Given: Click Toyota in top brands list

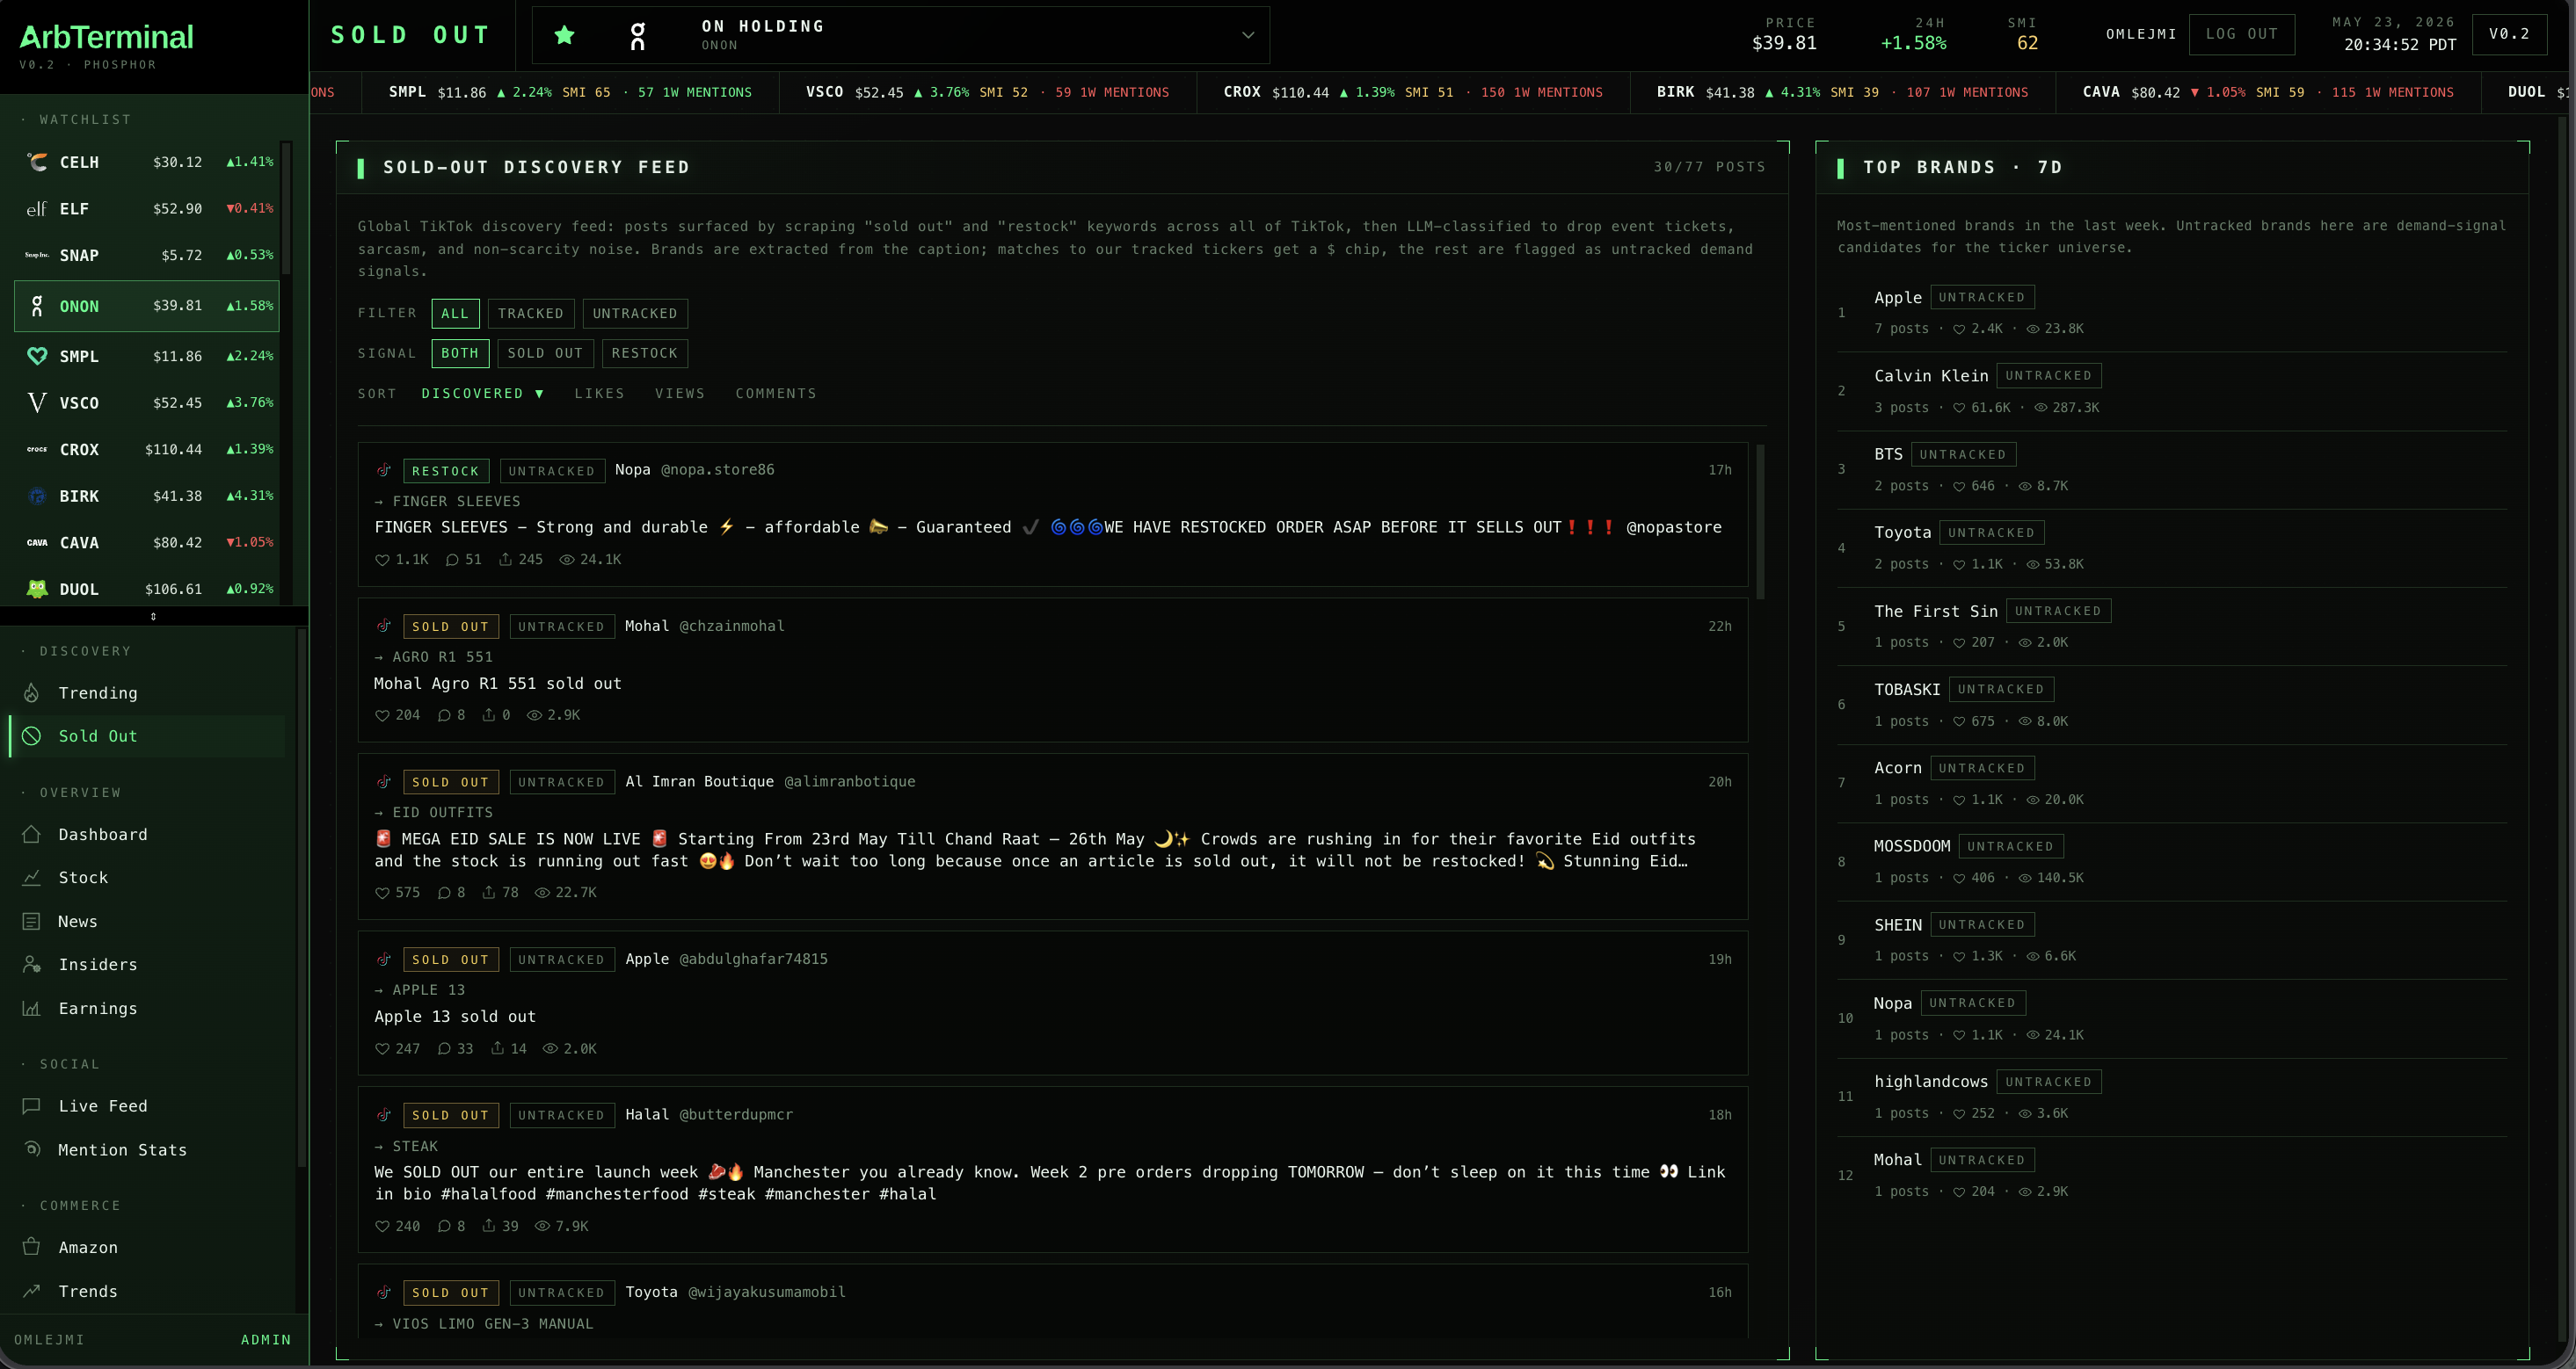Looking at the screenshot, I should (x=1902, y=532).
